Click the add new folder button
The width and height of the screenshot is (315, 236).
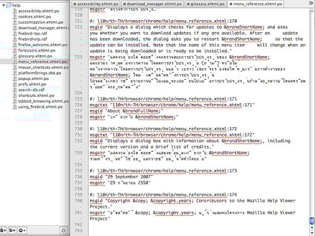coord(12,230)
